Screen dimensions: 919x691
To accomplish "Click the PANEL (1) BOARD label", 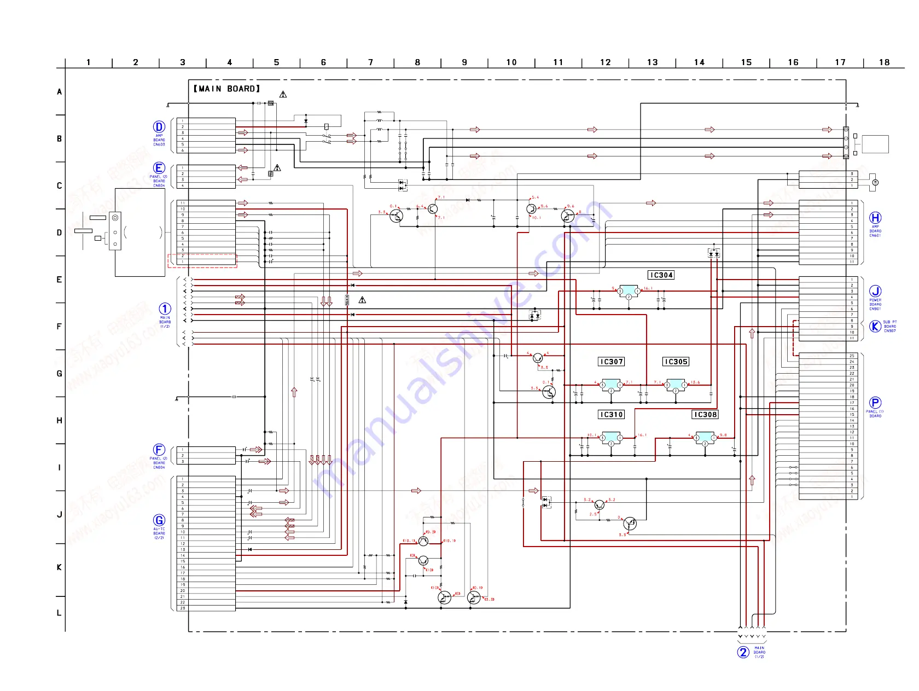I will [x=875, y=414].
